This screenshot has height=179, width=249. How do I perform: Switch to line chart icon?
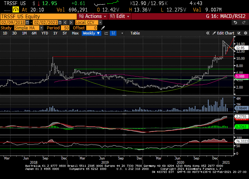106,33
